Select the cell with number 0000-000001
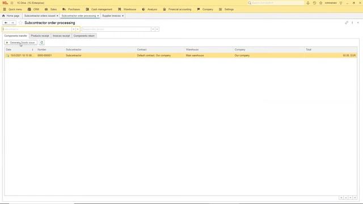 click(x=50, y=56)
